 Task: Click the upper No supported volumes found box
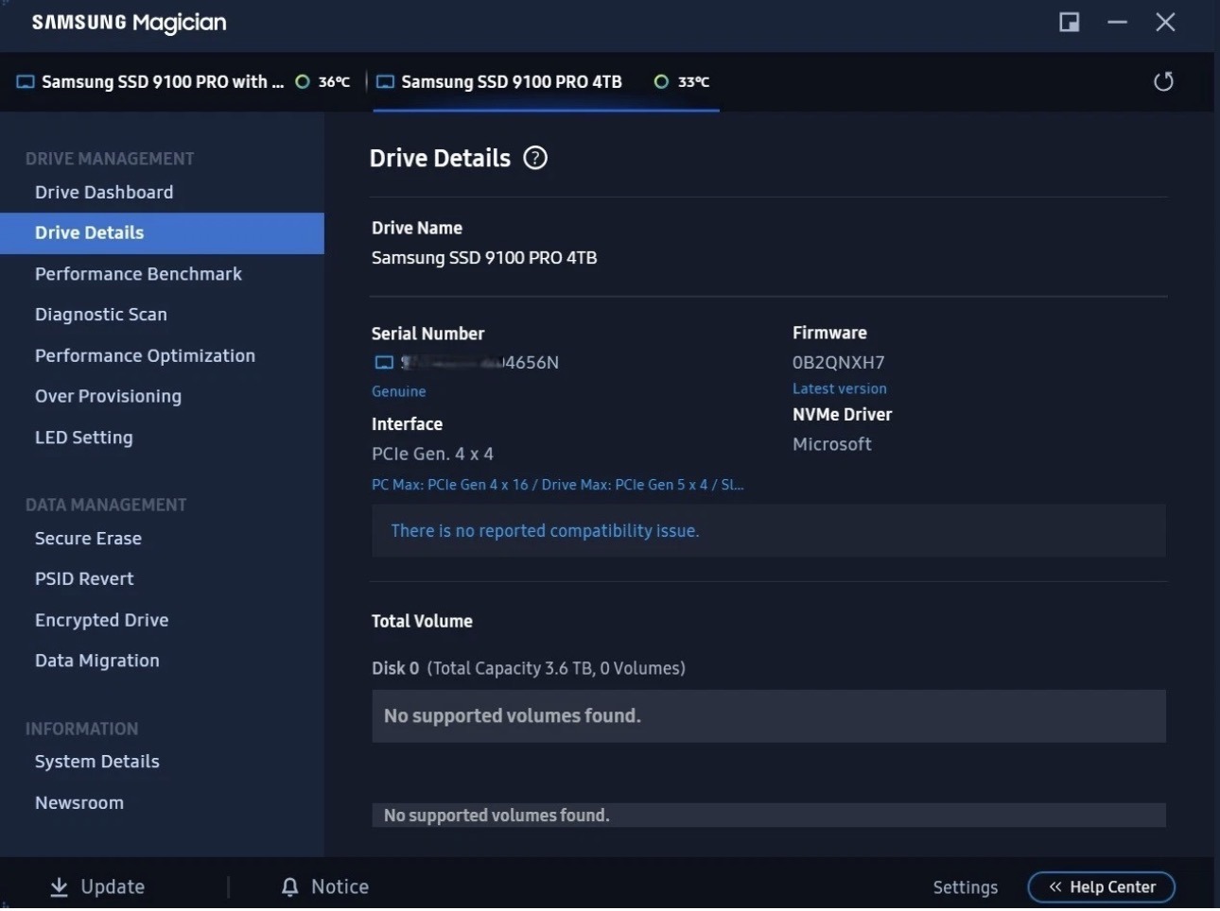pyautogui.click(x=768, y=715)
